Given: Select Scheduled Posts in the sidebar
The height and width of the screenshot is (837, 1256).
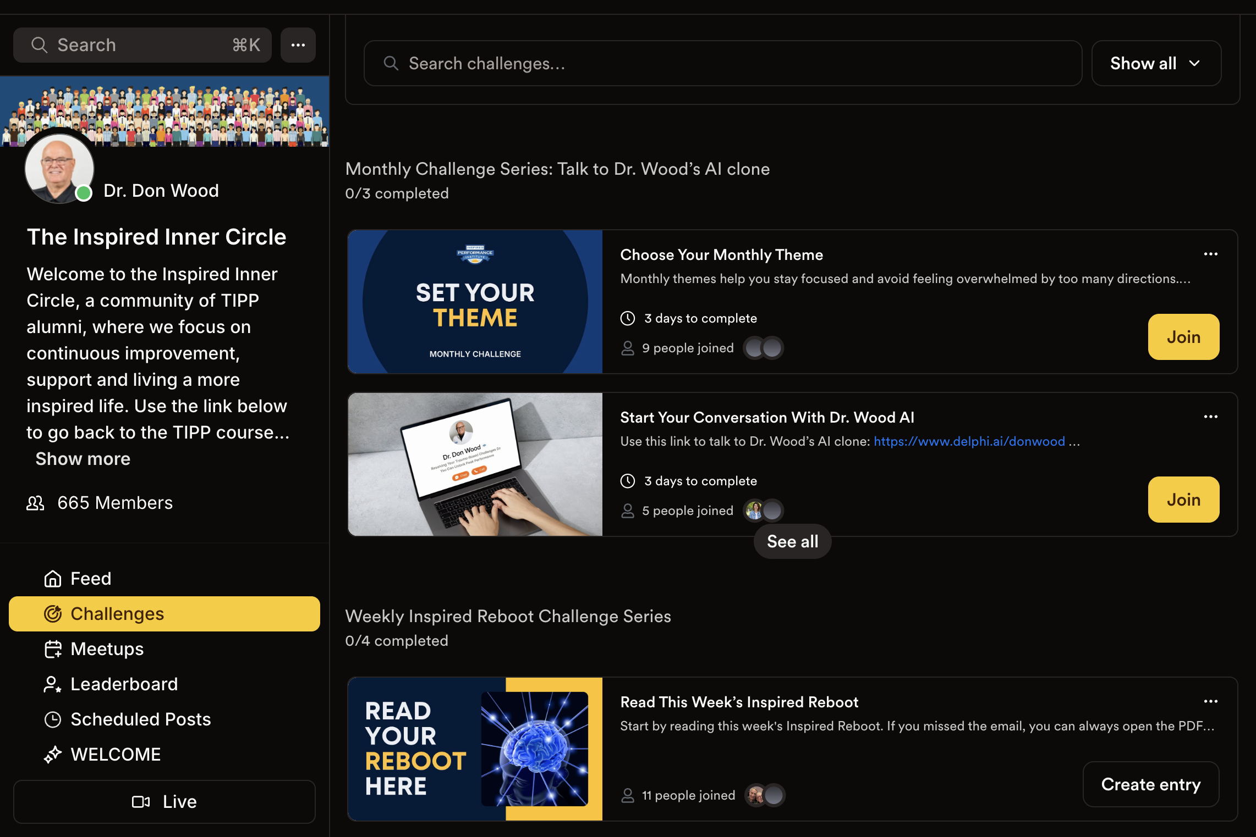Looking at the screenshot, I should (x=140, y=719).
